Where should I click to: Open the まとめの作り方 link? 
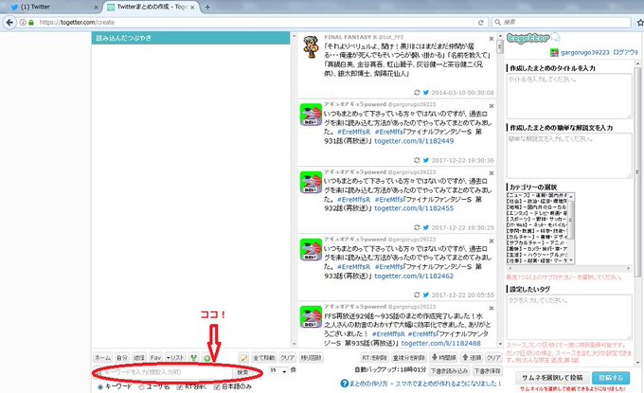click(368, 384)
